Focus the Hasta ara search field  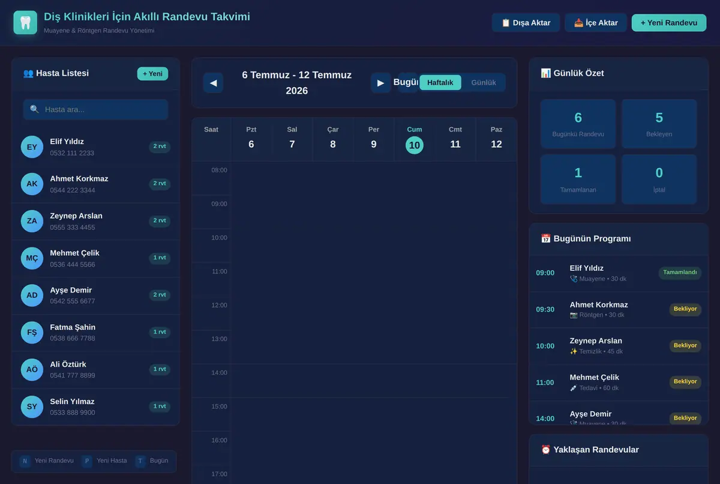(96, 109)
